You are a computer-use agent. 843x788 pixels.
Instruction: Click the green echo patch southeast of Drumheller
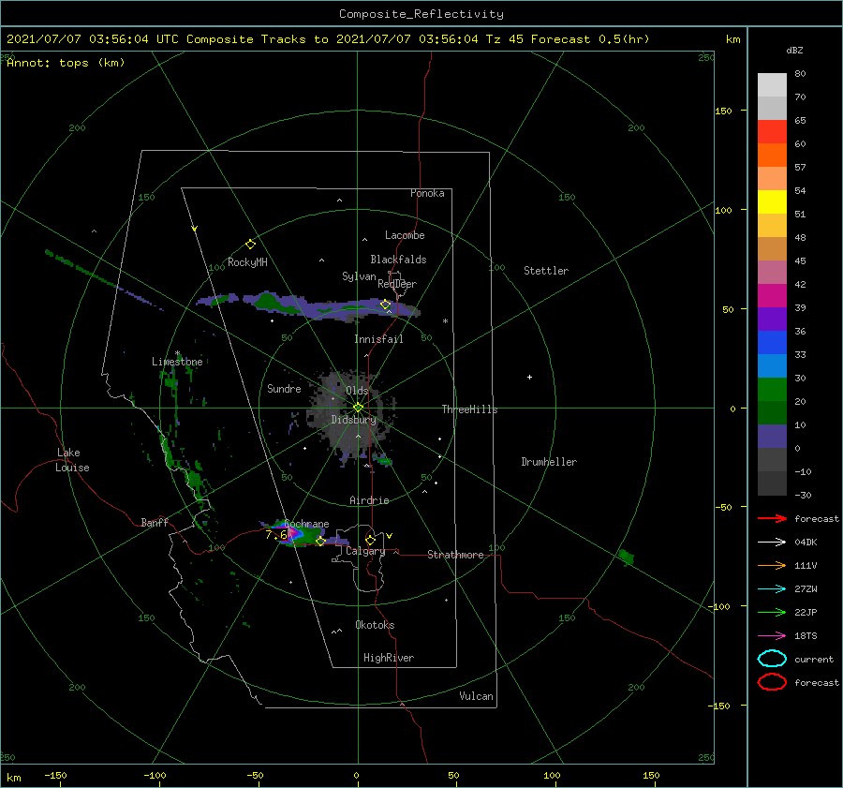pyautogui.click(x=626, y=558)
